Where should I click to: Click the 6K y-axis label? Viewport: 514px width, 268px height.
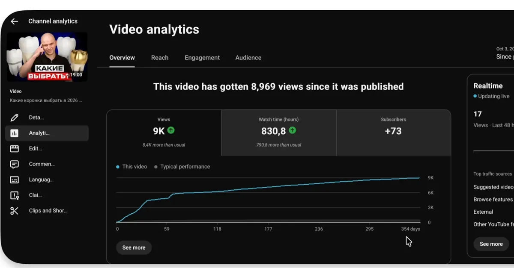coord(431,193)
